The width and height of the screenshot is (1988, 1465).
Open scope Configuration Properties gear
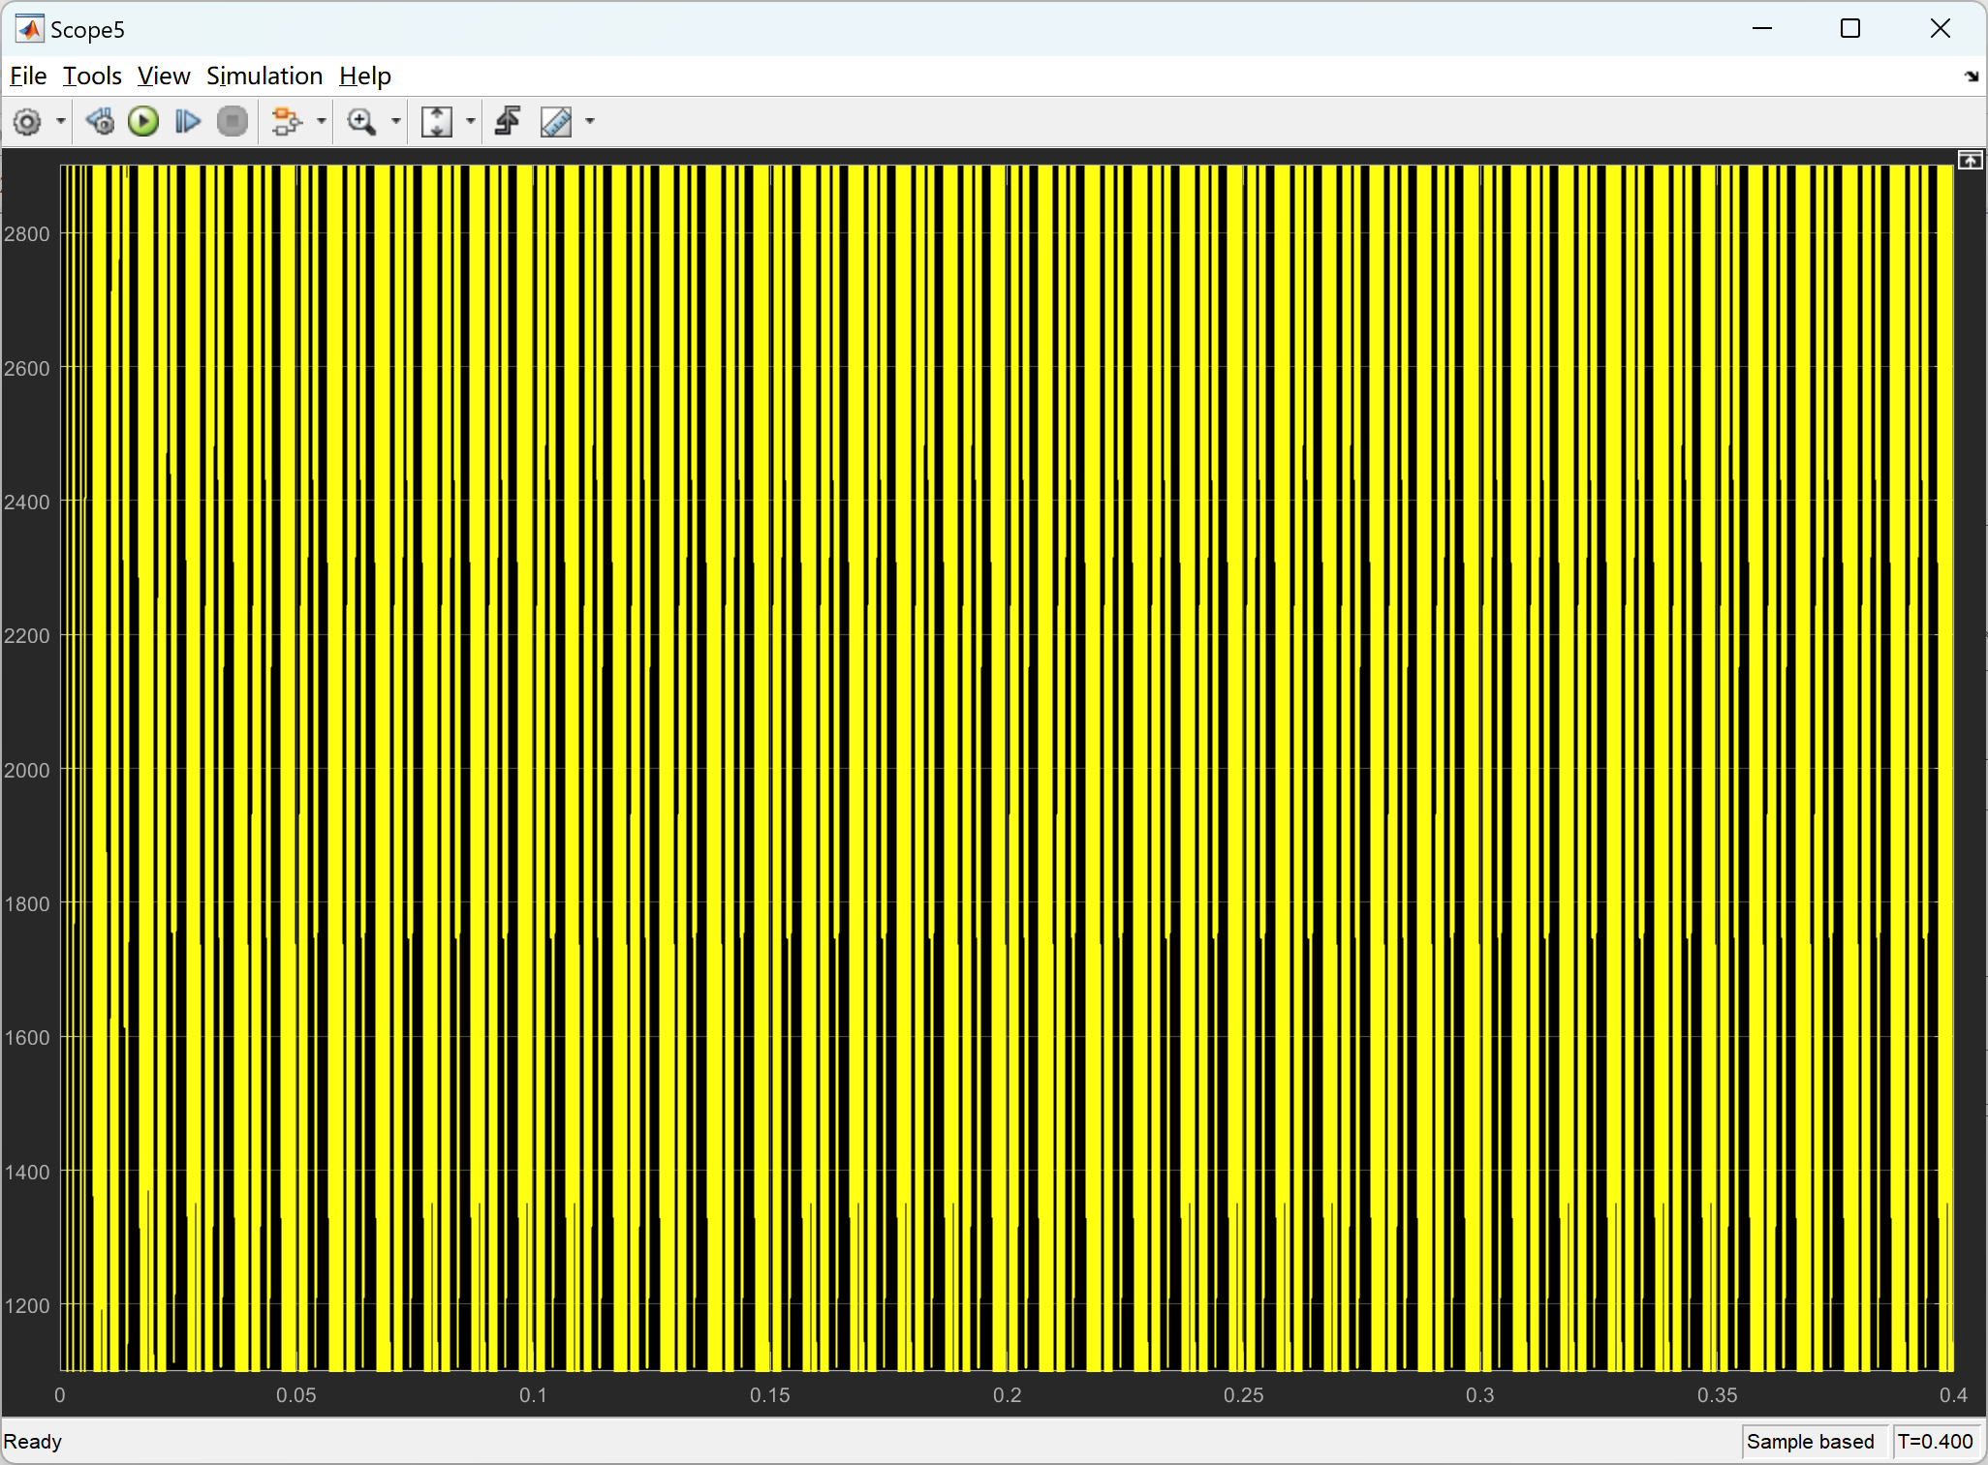pyautogui.click(x=27, y=122)
